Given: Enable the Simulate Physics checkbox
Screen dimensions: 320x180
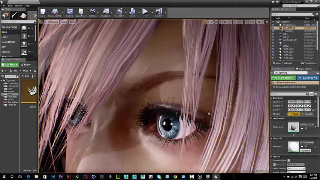Looking at the screenshot, I should (289, 160).
